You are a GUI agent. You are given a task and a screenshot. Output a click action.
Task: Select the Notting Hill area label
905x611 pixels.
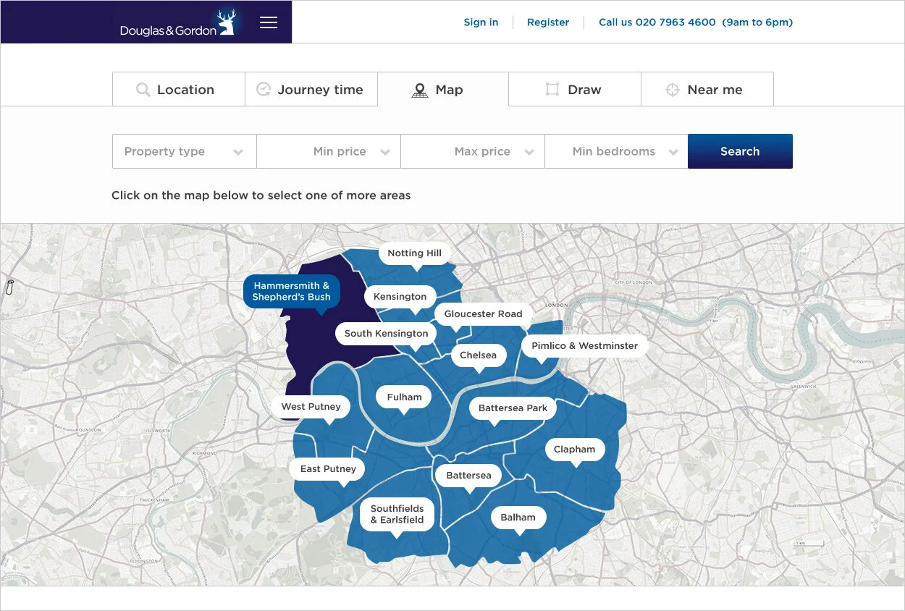pyautogui.click(x=415, y=253)
